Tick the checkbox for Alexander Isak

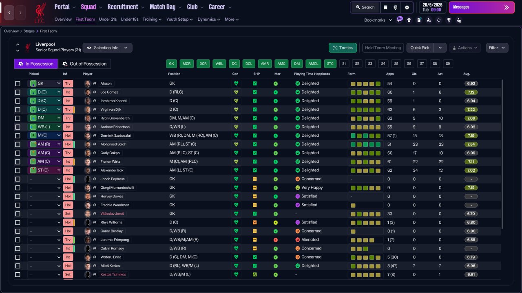pos(18,170)
